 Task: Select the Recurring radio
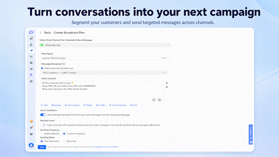click(64, 141)
